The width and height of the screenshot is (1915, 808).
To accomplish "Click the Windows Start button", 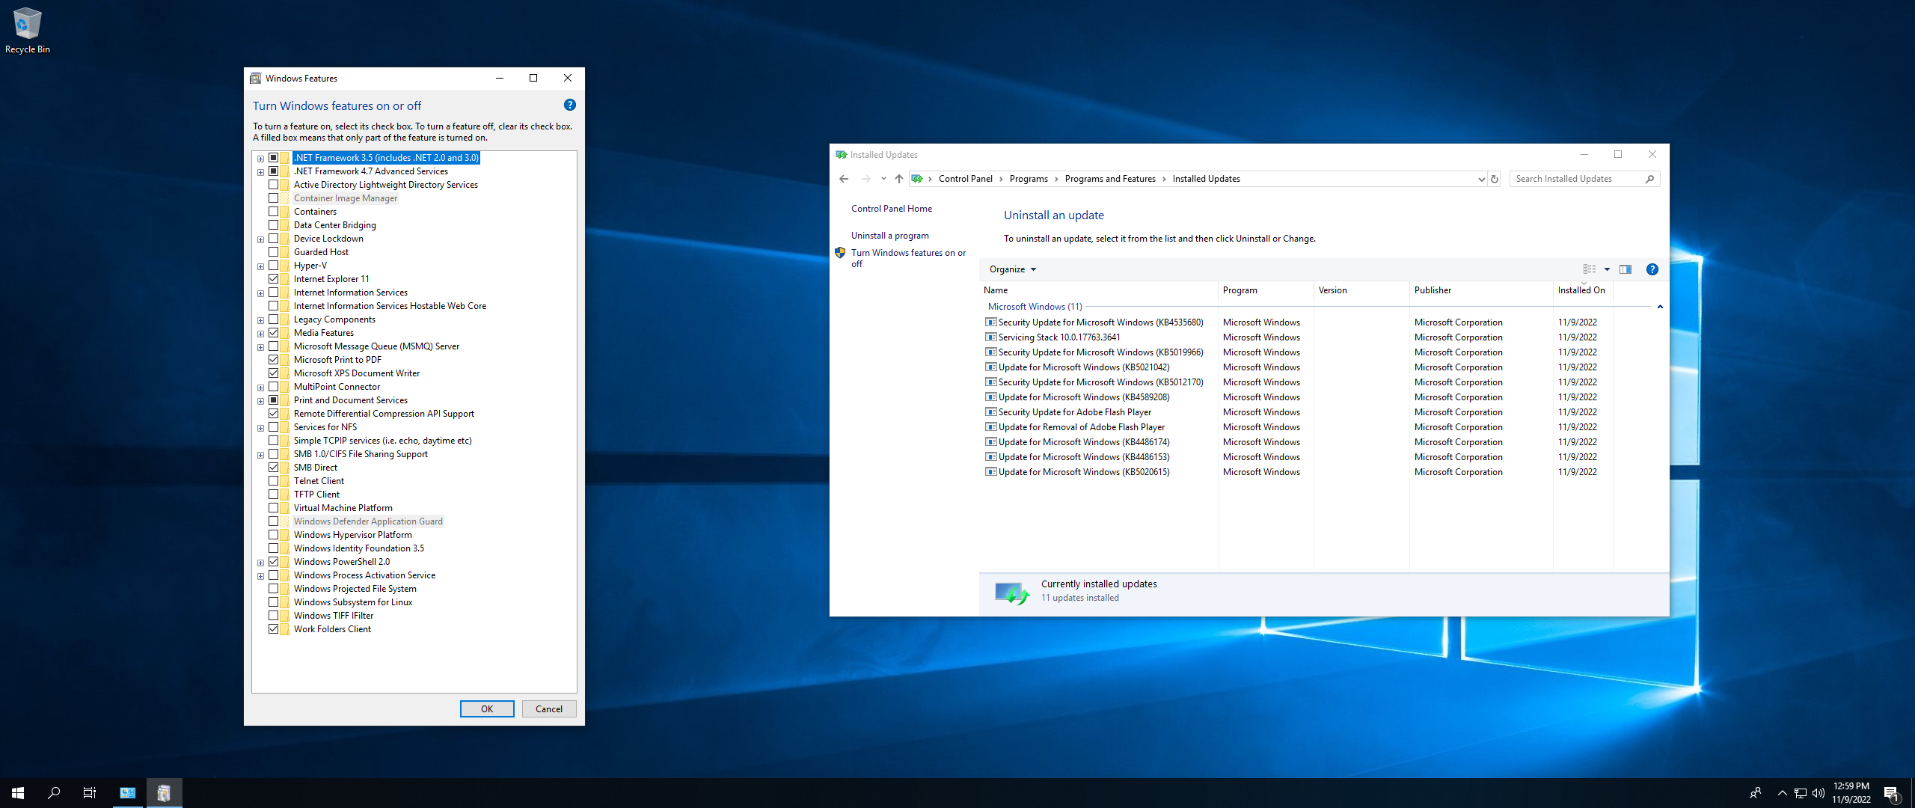I will pos(18,793).
